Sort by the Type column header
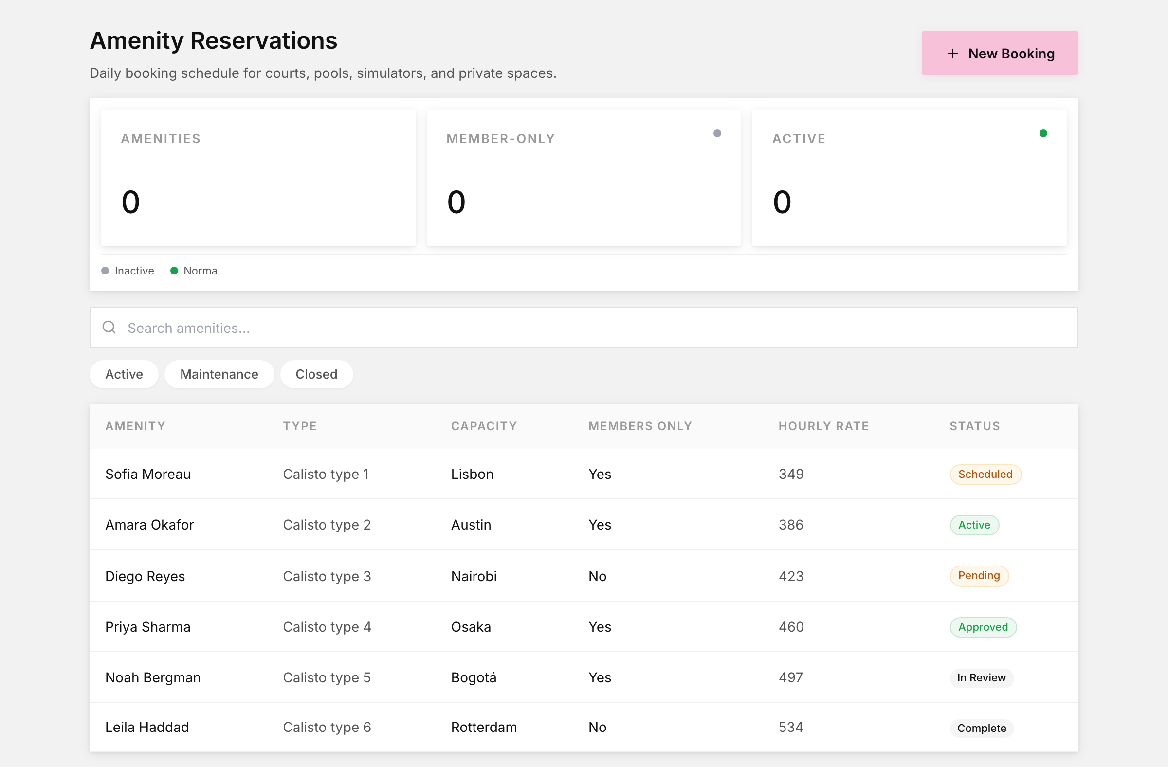 [300, 426]
